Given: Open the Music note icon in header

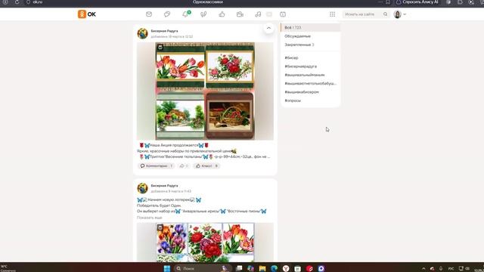Looking at the screenshot, I should [258, 14].
